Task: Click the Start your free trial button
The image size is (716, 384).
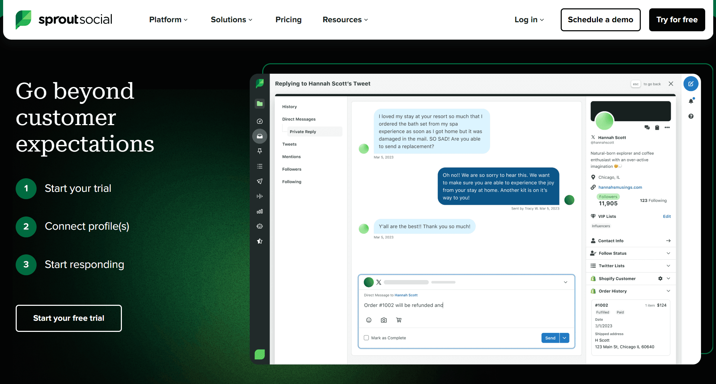Action: pyautogui.click(x=69, y=318)
